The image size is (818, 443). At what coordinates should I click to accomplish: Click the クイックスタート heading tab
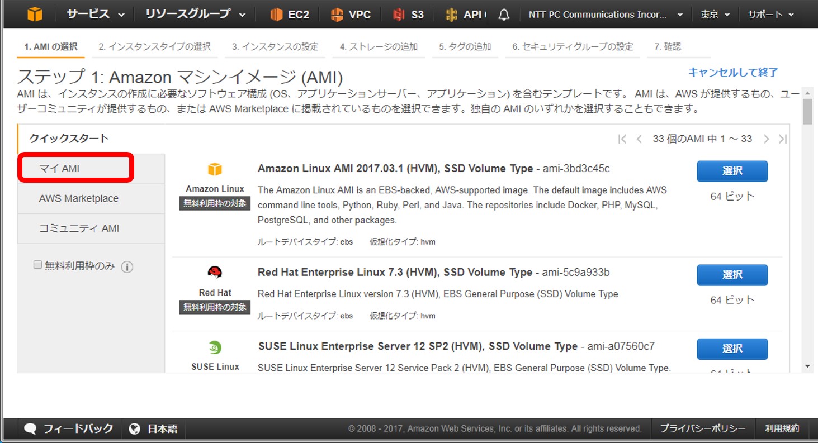click(69, 139)
